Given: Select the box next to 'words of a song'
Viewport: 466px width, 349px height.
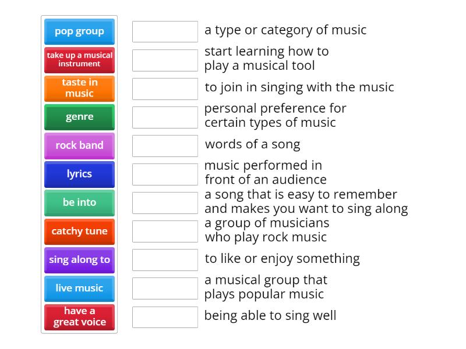Looking at the screenshot, I should (165, 145).
